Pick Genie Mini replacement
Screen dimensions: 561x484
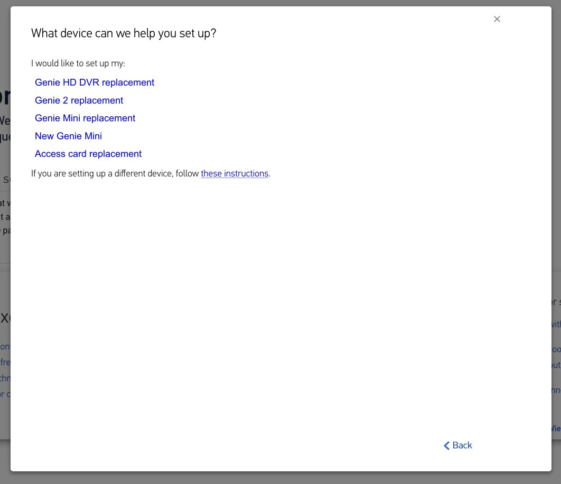[x=85, y=118]
